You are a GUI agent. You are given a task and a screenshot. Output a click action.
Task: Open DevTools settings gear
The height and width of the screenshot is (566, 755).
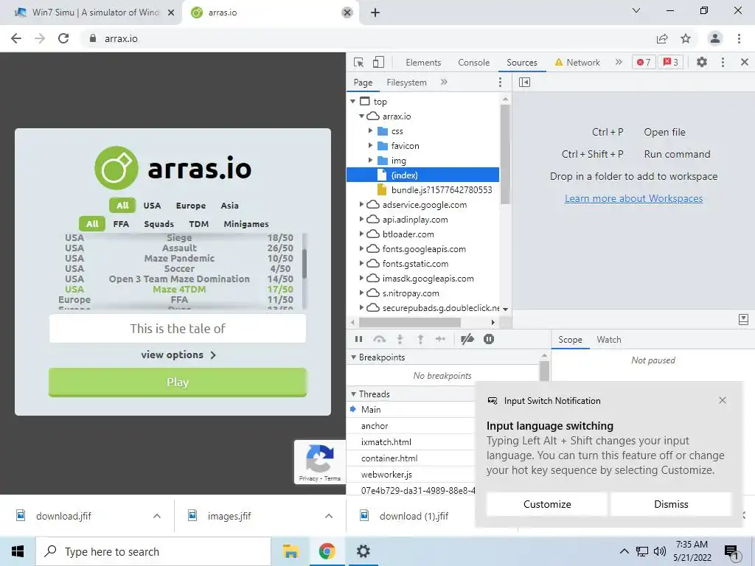coord(702,62)
